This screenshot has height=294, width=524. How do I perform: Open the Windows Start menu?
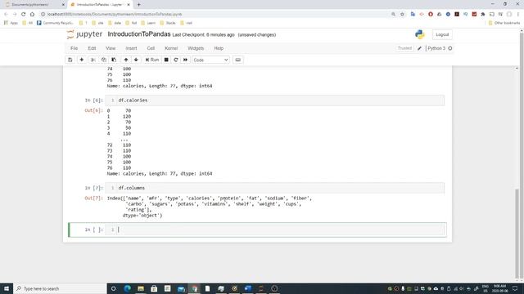pos(7,288)
